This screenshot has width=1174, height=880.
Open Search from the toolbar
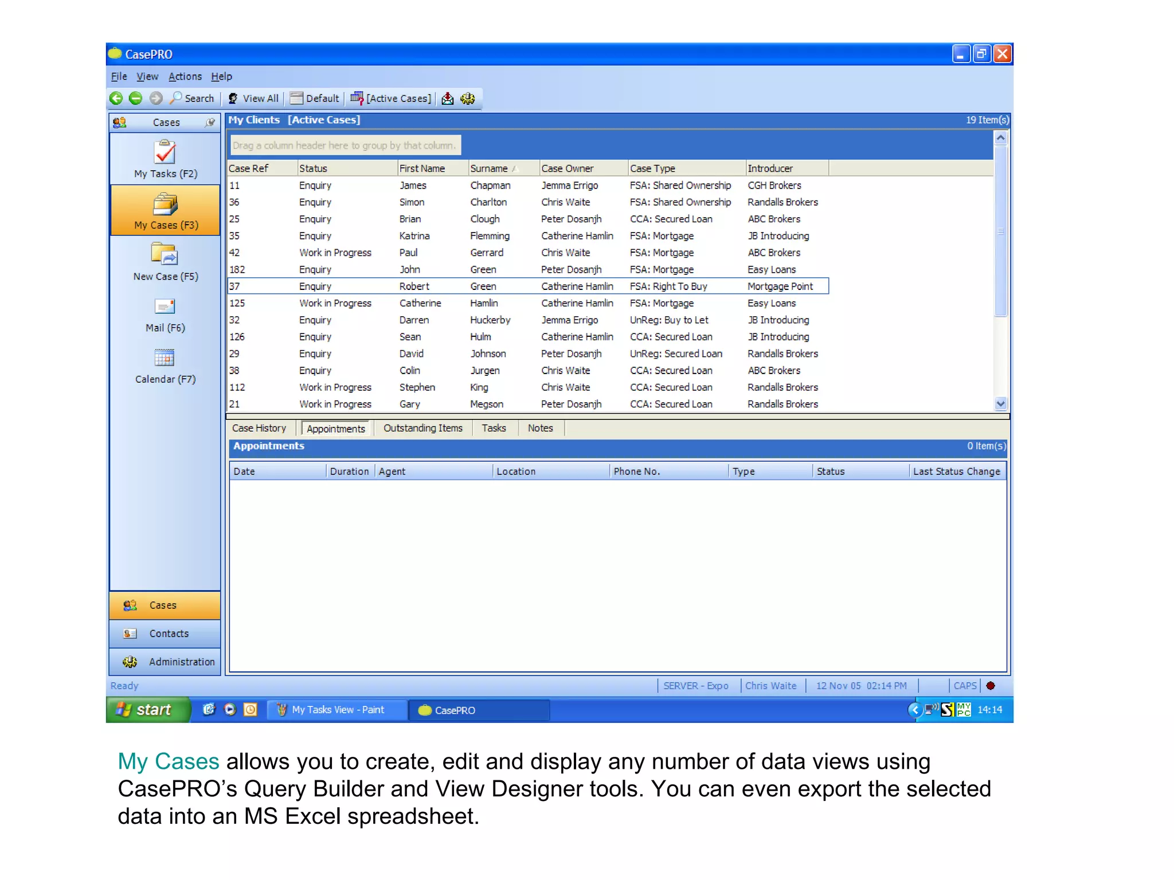(193, 99)
